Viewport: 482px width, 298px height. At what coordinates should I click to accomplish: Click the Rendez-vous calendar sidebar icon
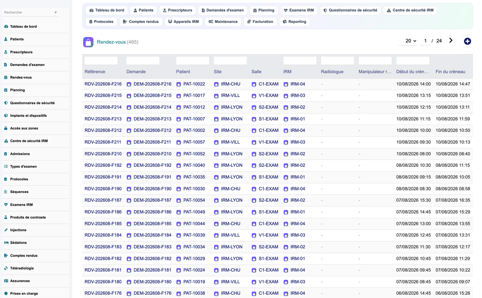click(6, 77)
